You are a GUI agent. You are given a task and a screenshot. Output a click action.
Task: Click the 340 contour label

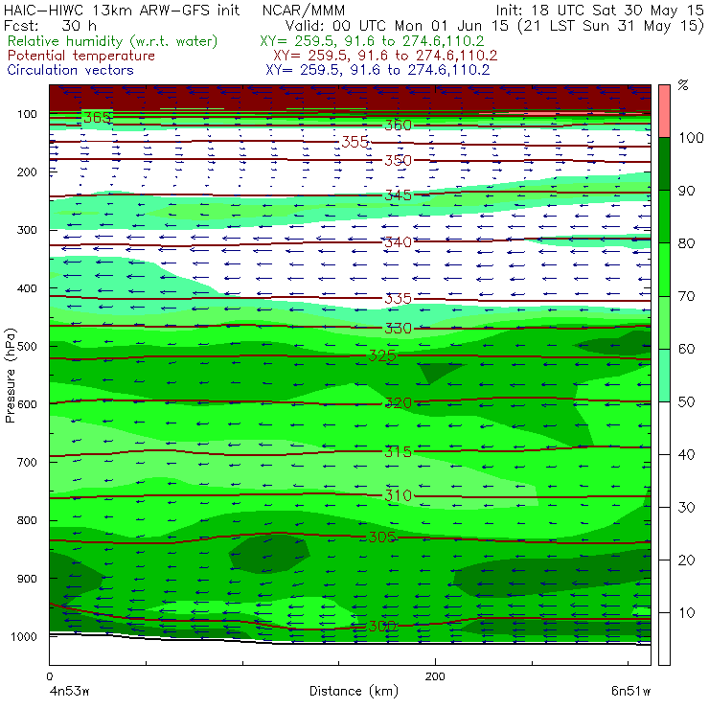tap(398, 242)
